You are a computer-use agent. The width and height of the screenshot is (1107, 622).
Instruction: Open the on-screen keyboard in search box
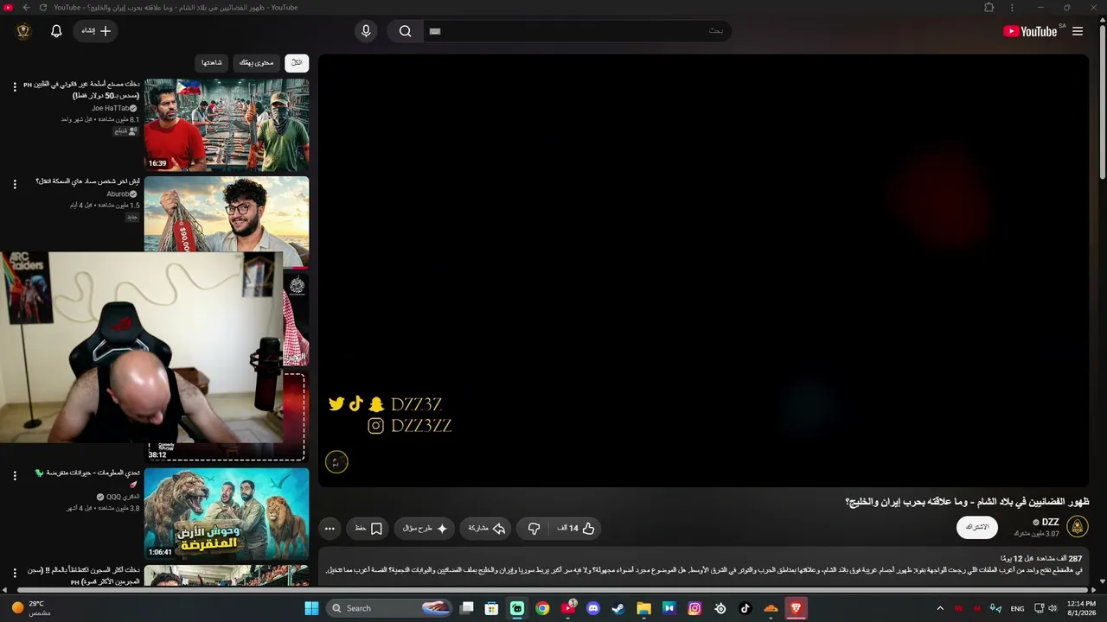point(435,31)
